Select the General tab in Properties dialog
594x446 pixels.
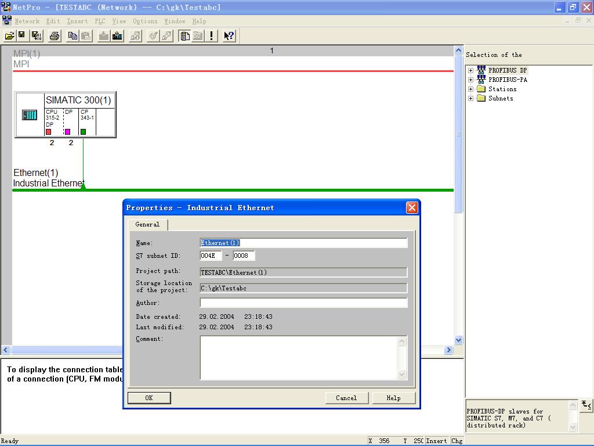148,225
